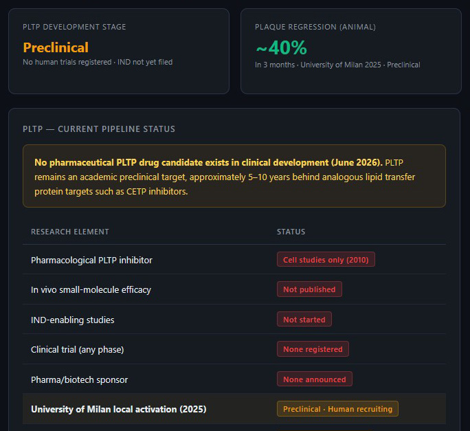
Task: Click the 'In vivo small-molecule efficacy' row
Action: click(x=234, y=289)
